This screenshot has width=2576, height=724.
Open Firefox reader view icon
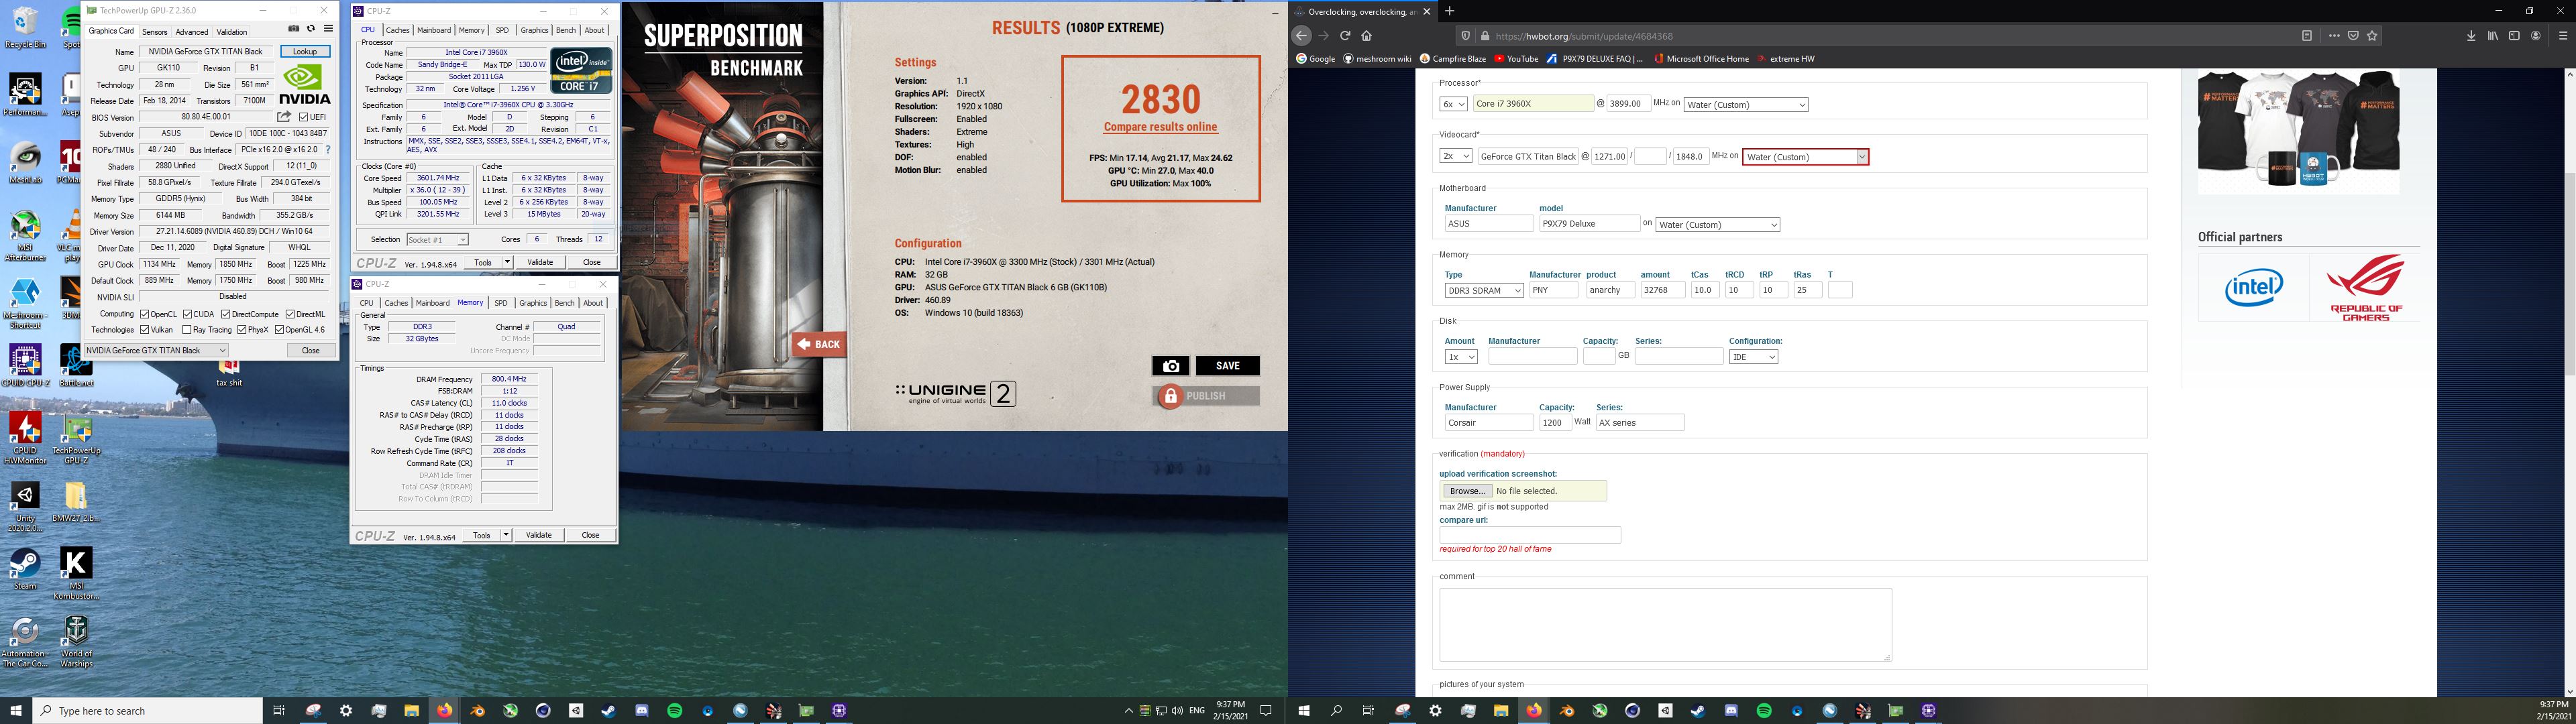(2307, 36)
